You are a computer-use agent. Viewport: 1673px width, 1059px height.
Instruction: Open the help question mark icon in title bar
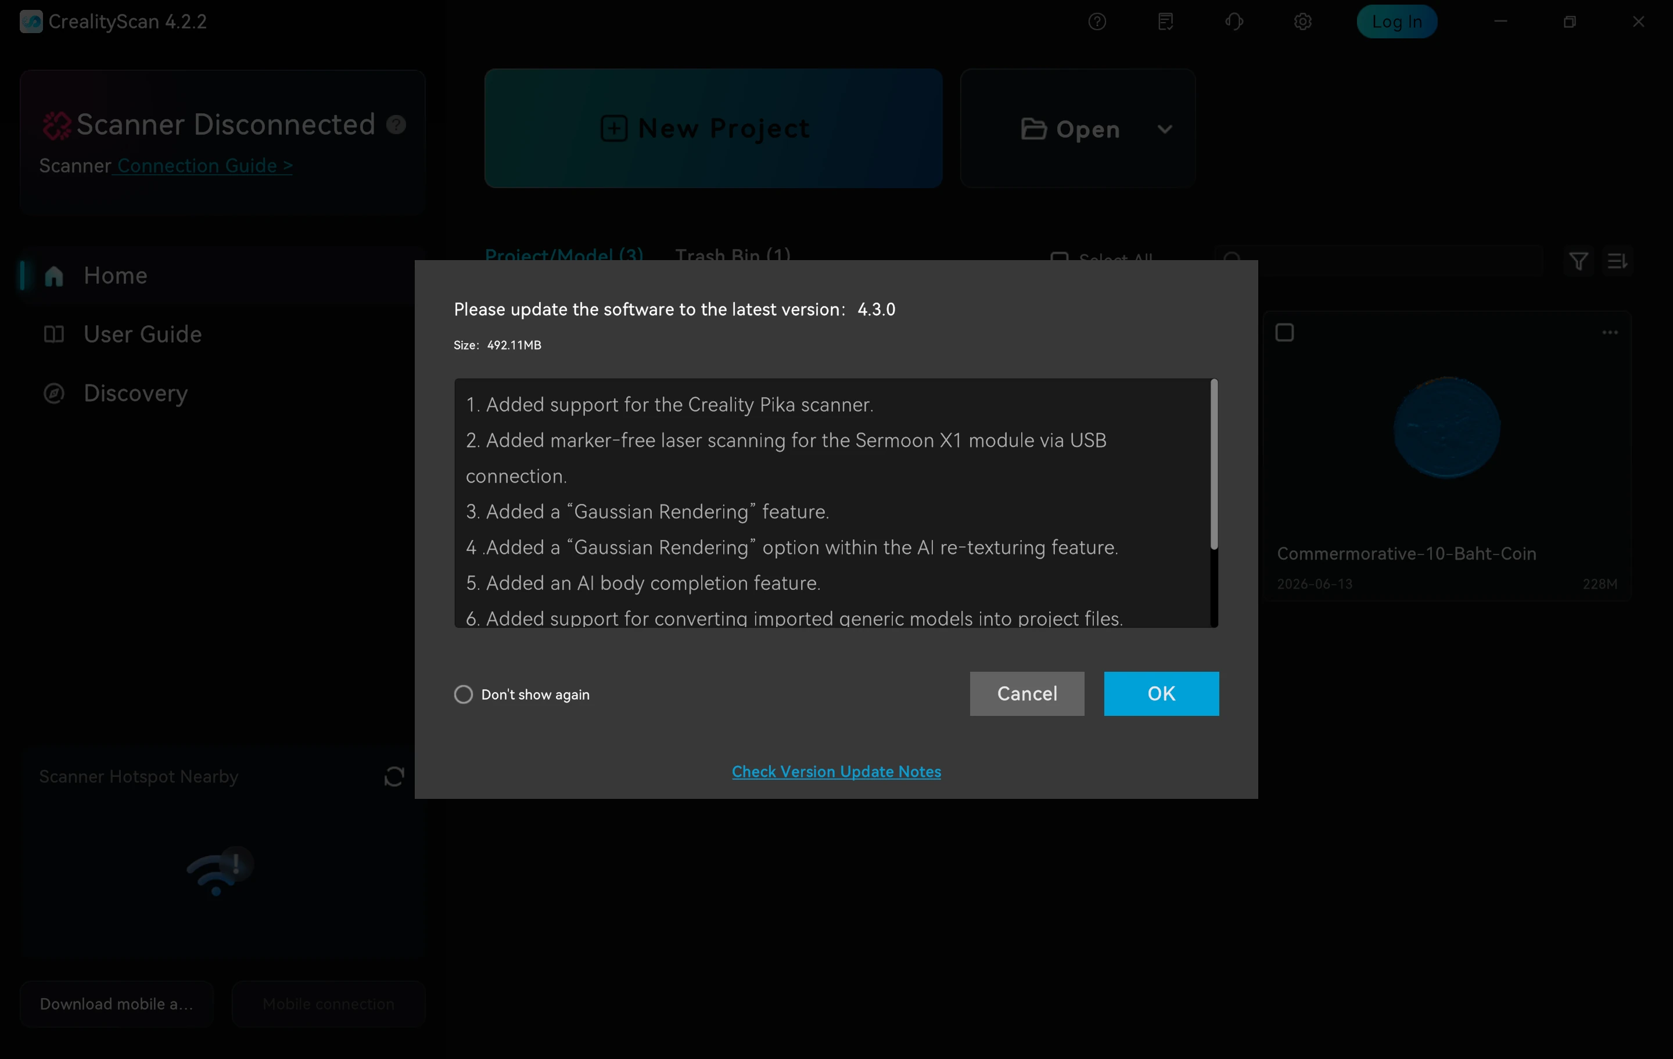(x=1097, y=21)
